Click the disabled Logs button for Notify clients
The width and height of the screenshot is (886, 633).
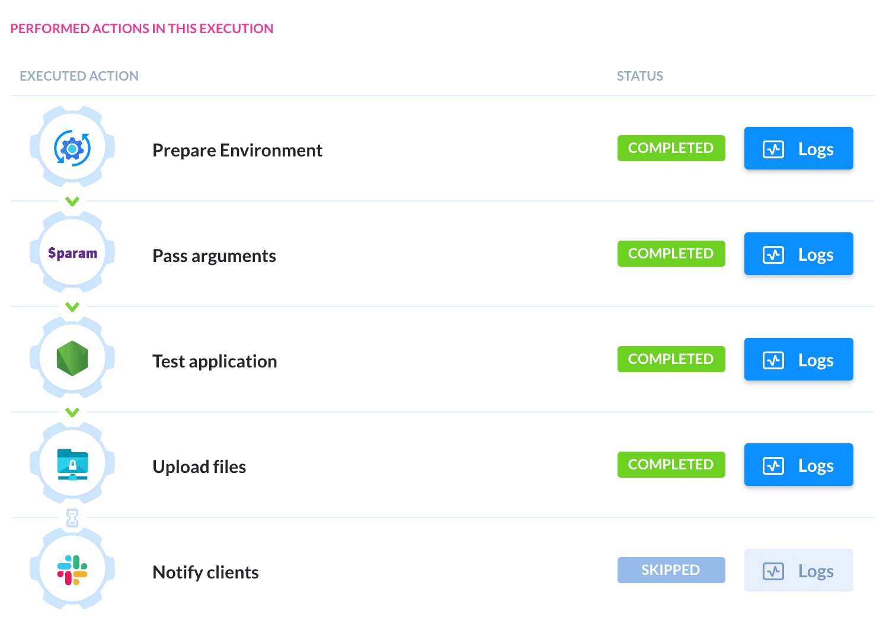[x=798, y=570]
